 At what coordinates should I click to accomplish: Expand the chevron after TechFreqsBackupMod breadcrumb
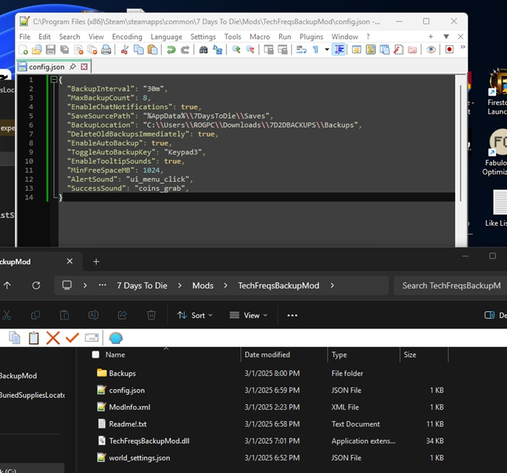click(x=332, y=285)
